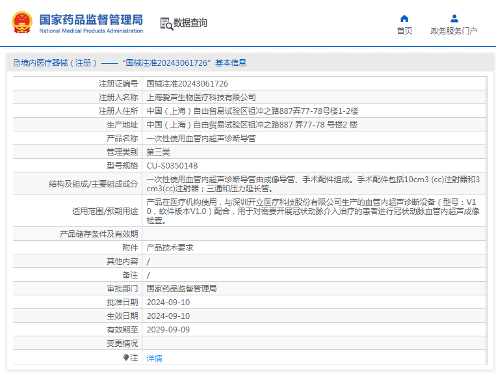Select model value CU-S035014B
Viewport: 496px width, 378px height.
pyautogui.click(x=172, y=165)
